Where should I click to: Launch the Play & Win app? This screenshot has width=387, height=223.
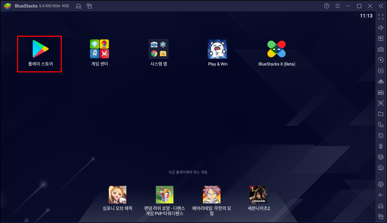[x=218, y=49]
